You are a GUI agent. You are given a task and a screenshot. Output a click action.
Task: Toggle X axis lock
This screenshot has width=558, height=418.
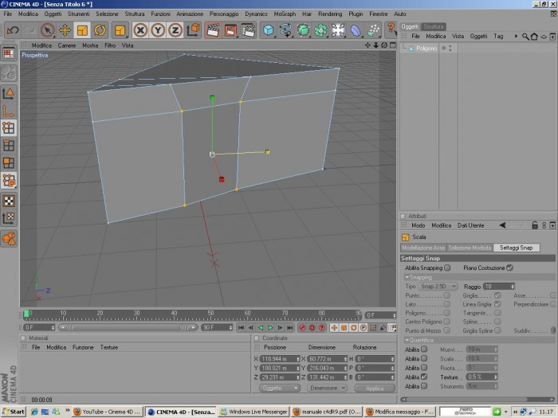click(140, 30)
